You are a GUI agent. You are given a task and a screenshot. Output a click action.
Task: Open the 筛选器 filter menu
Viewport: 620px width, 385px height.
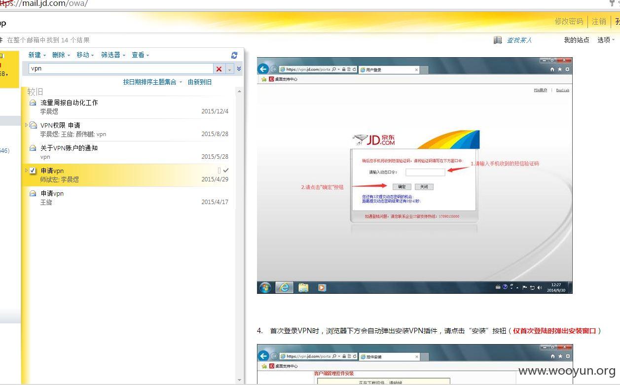pos(113,55)
